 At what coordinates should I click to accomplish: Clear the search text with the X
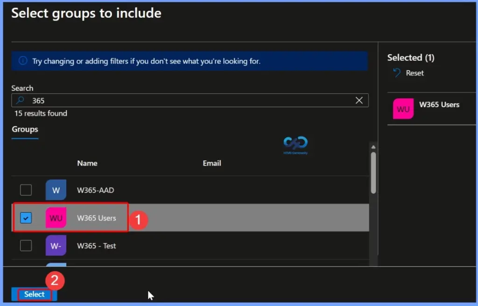359,100
